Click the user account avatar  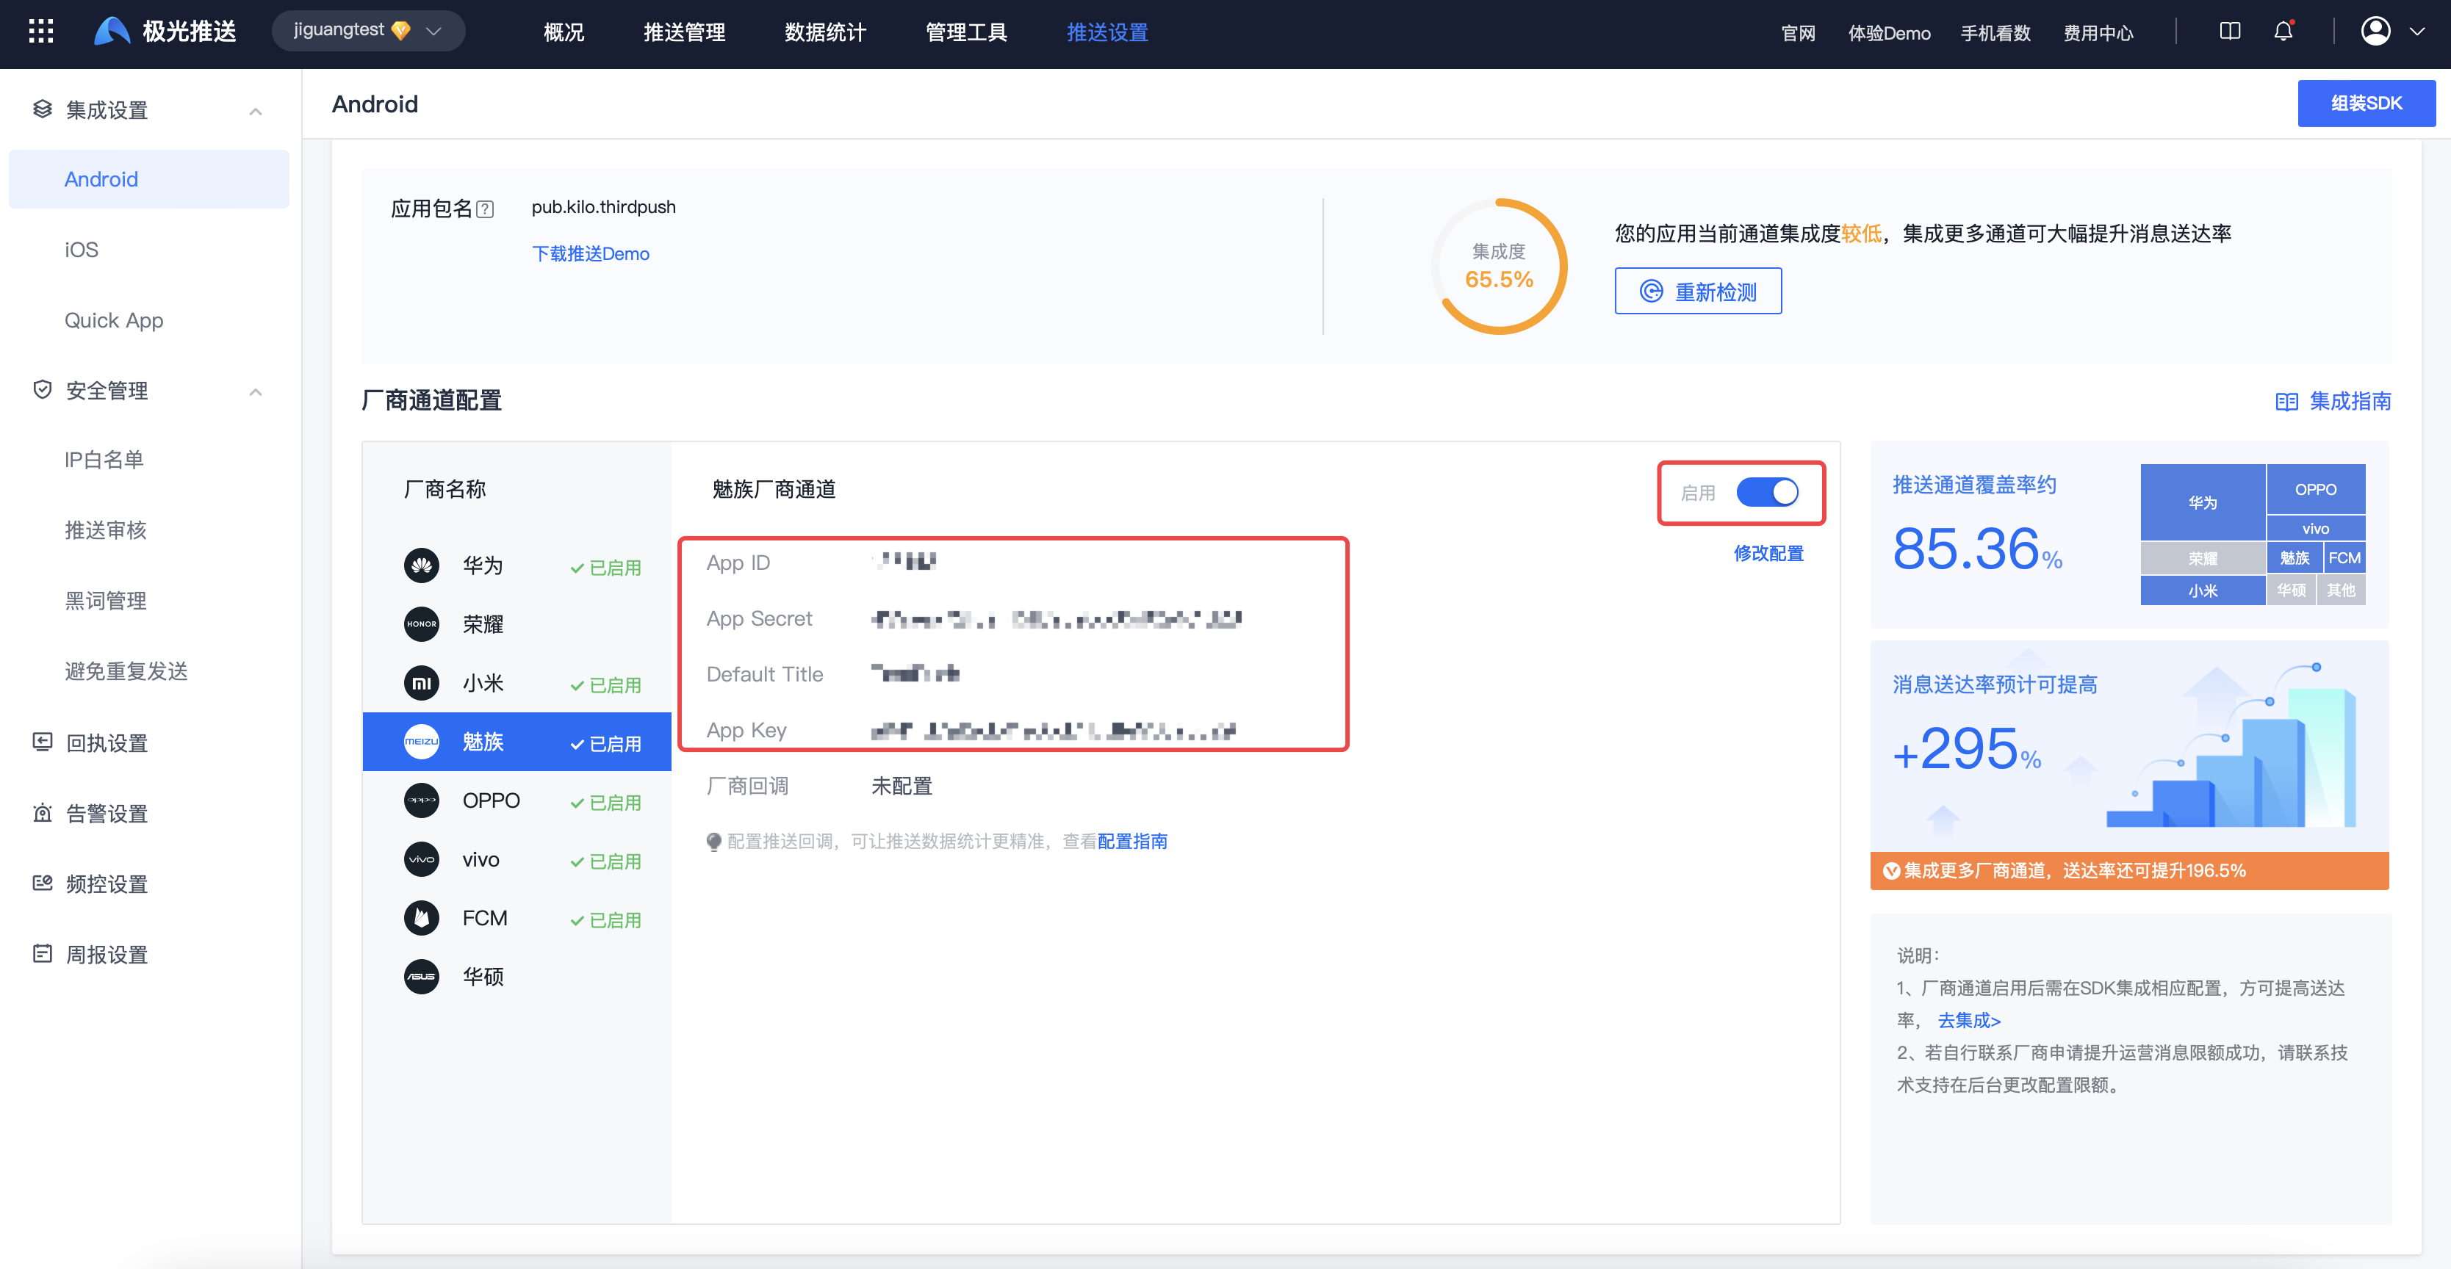pyautogui.click(x=2375, y=32)
